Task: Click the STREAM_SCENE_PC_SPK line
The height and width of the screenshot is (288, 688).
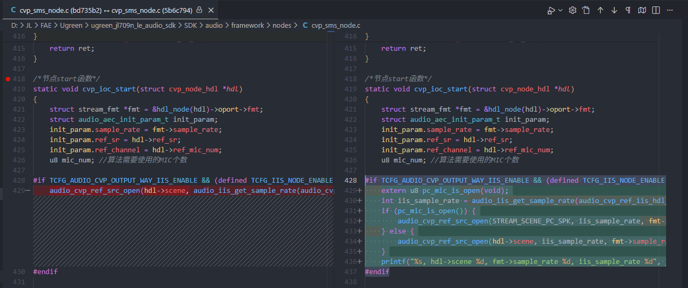Action: 531,221
